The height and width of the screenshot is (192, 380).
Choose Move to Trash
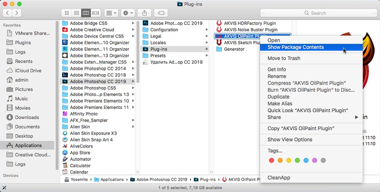(x=311, y=58)
